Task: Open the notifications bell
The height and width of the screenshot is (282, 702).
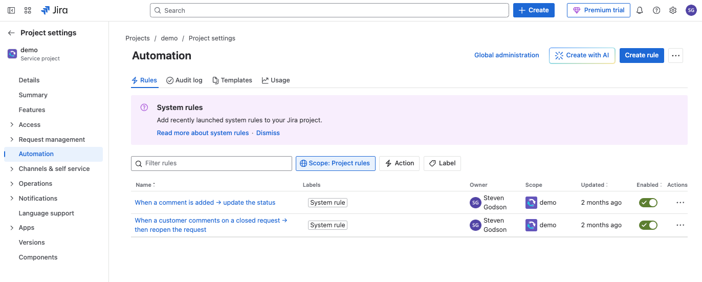Action: pos(640,10)
